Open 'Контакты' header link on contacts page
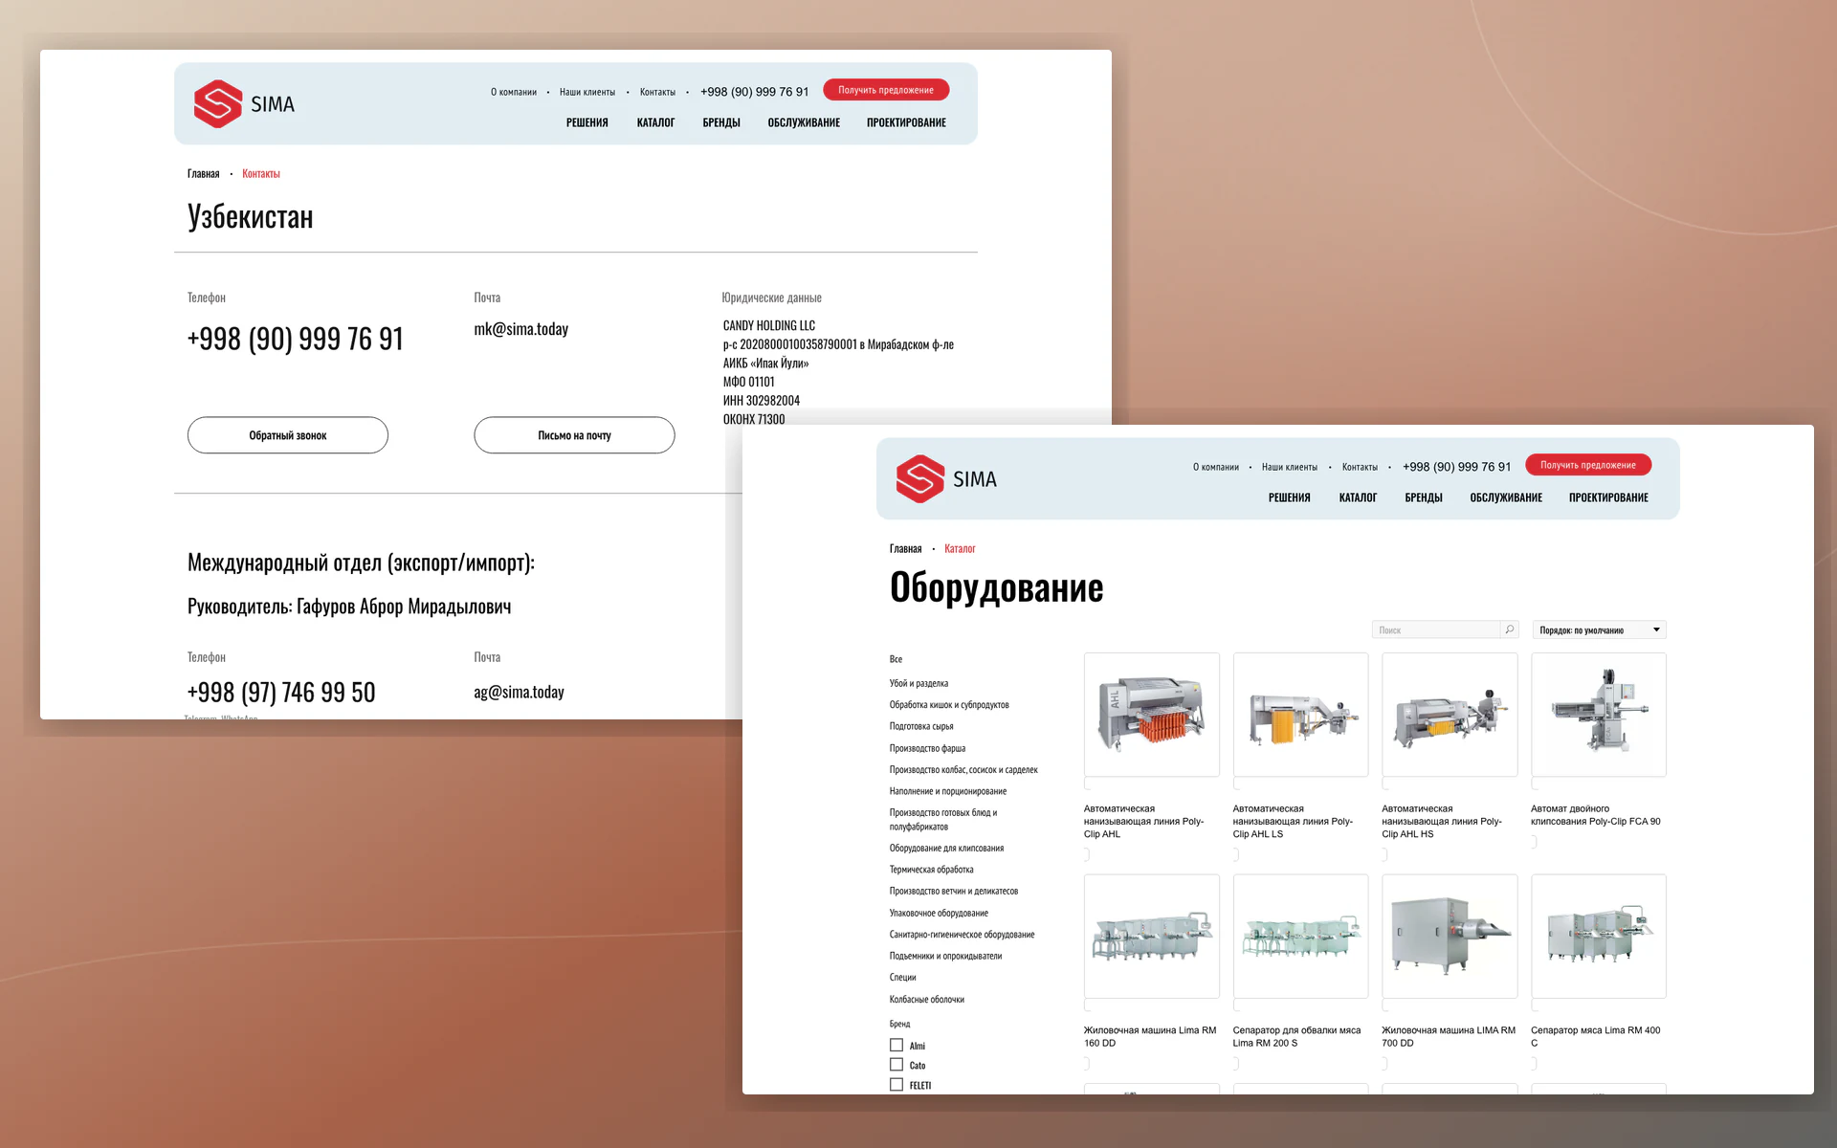This screenshot has width=1837, height=1148. 657,92
